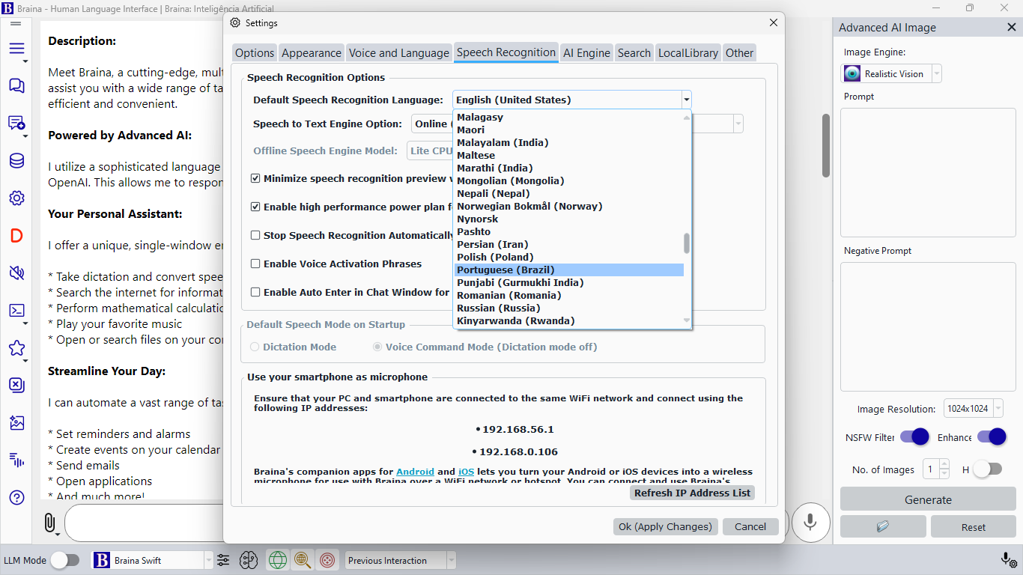The width and height of the screenshot is (1023, 575).
Task: Open the settings gear icon in sidebar
Action: tap(16, 198)
